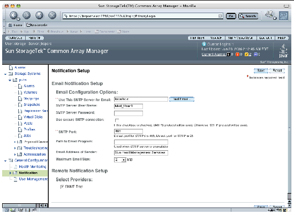The width and height of the screenshot is (294, 215).
Task: Click the Snapshots page icon in the tree
Action: [20, 105]
